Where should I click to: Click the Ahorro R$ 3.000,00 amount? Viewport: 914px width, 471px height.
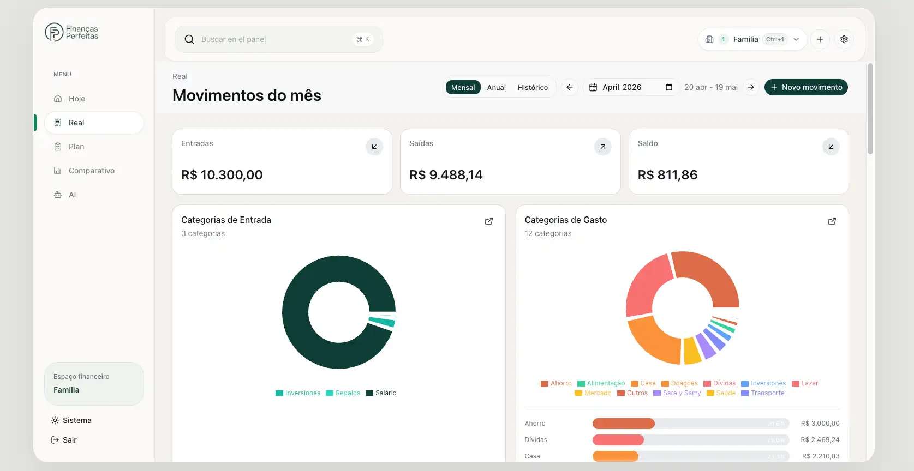[820, 424]
